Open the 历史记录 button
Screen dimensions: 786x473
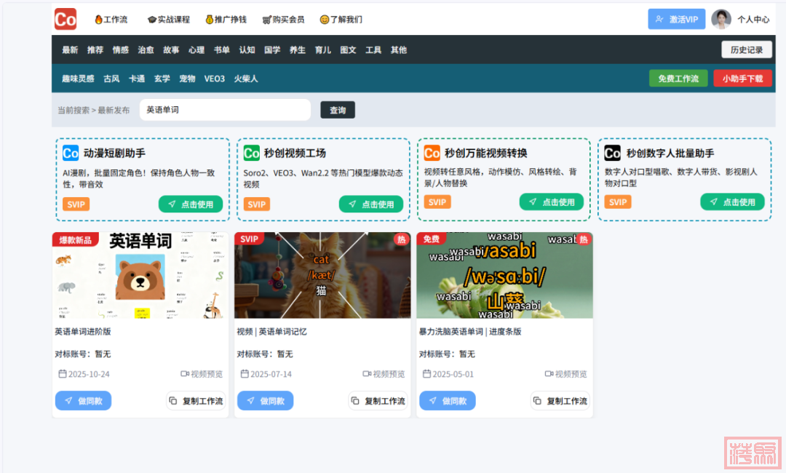click(x=746, y=49)
